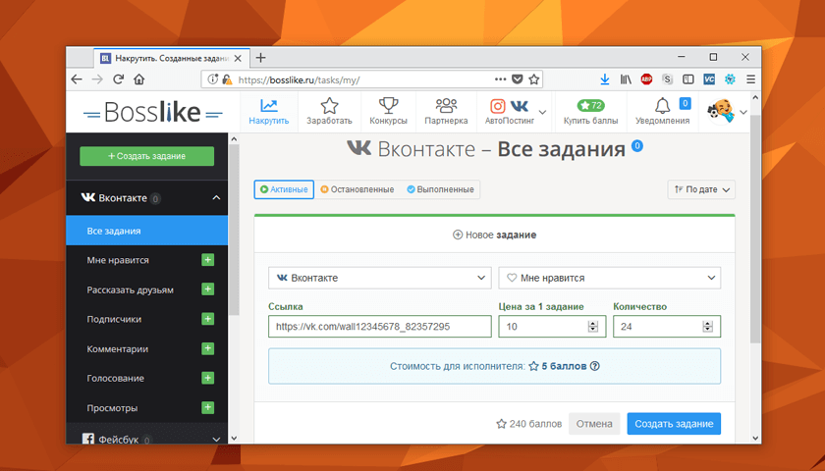Image resolution: width=825 pixels, height=471 pixels.
Task: Open the Заработать star section
Action: [x=329, y=112]
